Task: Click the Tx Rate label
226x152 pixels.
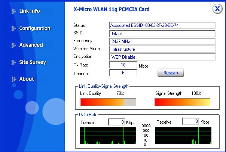Action: (x=81, y=65)
